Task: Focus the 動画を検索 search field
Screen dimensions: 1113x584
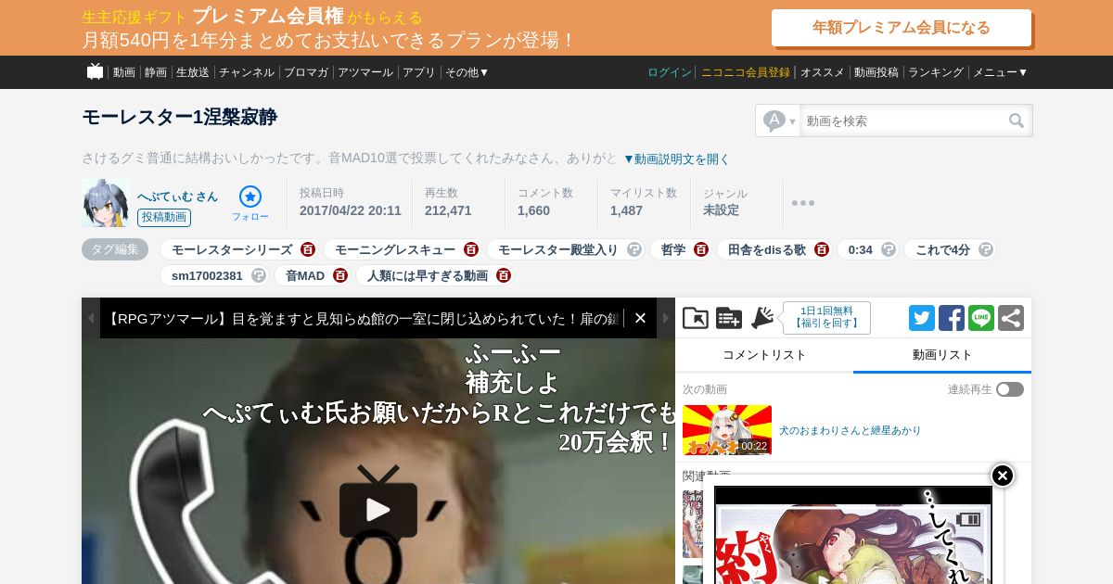Action: [x=902, y=121]
